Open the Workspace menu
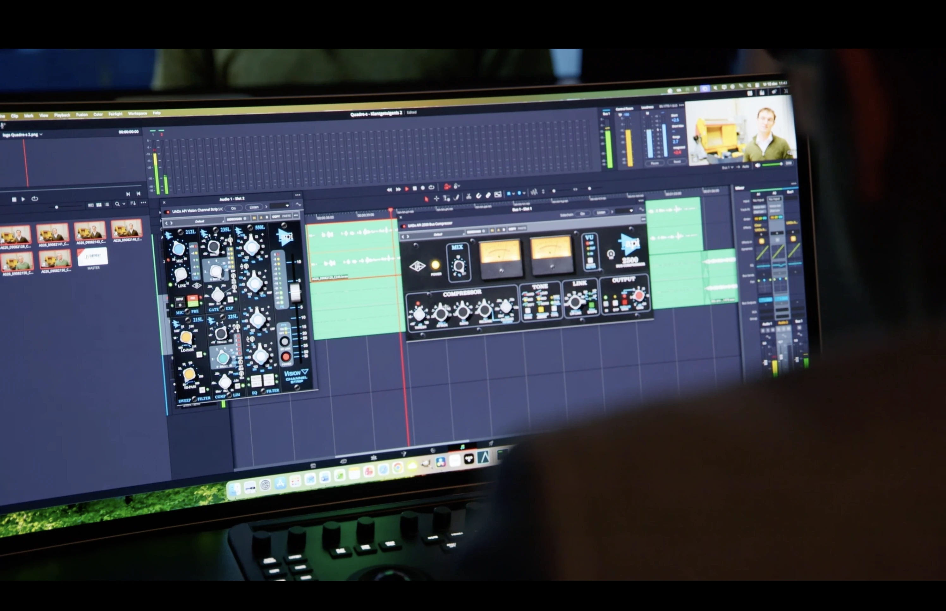Screen dimensions: 946x611 click(x=137, y=113)
